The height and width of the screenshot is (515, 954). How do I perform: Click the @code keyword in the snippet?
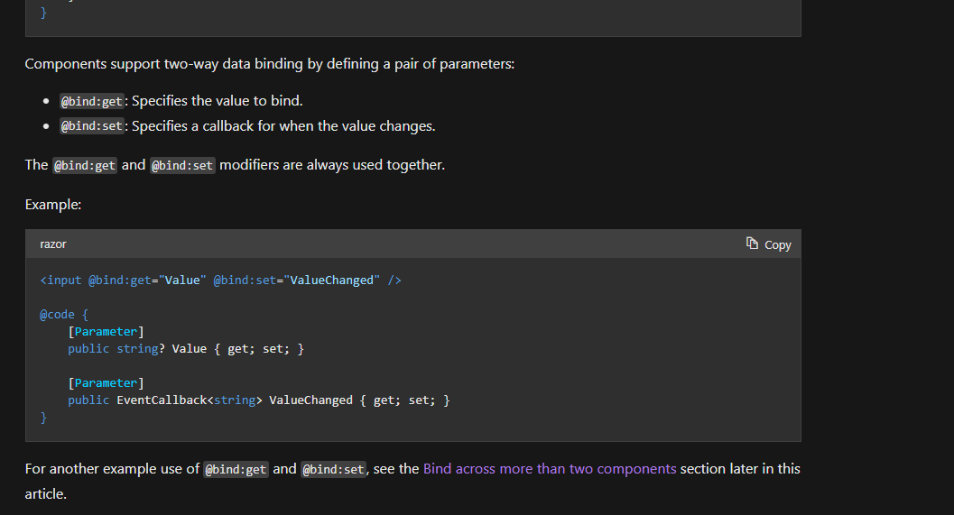tap(57, 315)
